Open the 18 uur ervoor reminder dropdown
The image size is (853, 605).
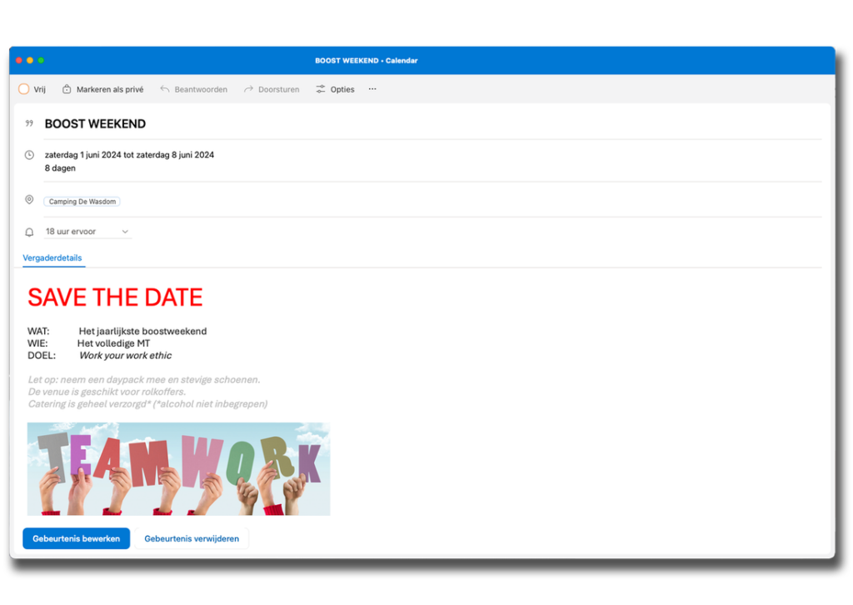[x=87, y=232]
